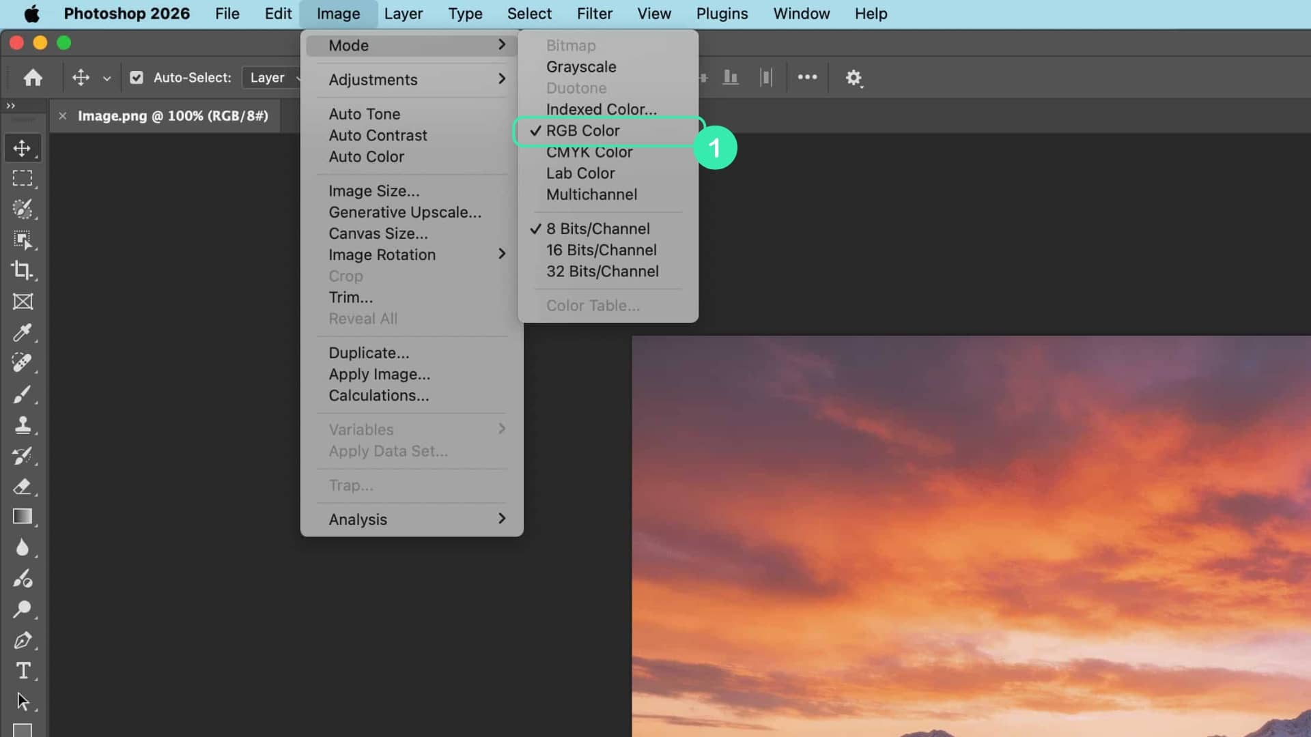
Task: Open the Filter menu
Action: coord(594,14)
